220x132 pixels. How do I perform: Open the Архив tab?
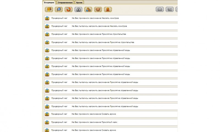[x=79, y=2]
